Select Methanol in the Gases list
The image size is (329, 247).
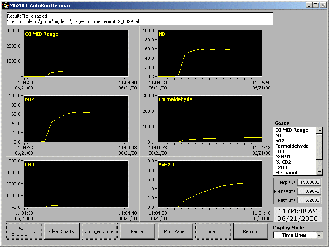286,173
